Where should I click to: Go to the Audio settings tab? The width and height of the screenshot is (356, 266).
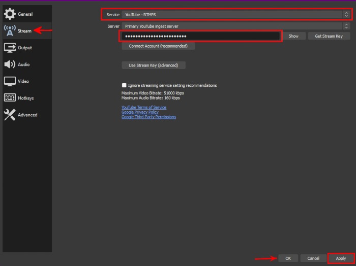click(x=27, y=64)
